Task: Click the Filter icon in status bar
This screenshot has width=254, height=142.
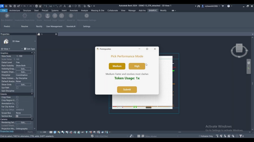Action: 241,136
